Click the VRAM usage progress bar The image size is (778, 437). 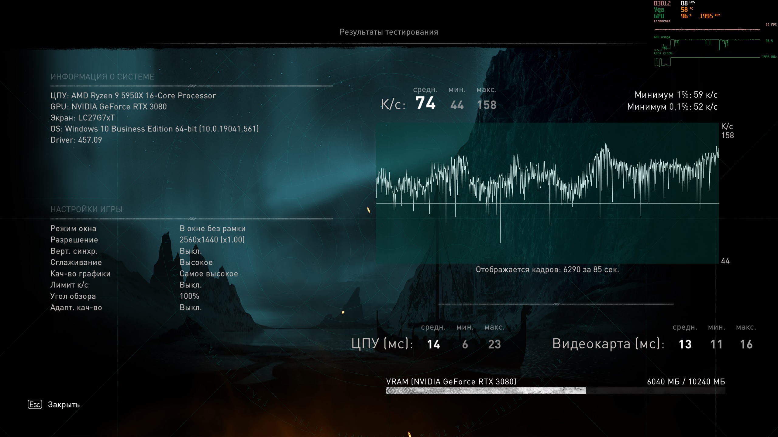pos(555,391)
